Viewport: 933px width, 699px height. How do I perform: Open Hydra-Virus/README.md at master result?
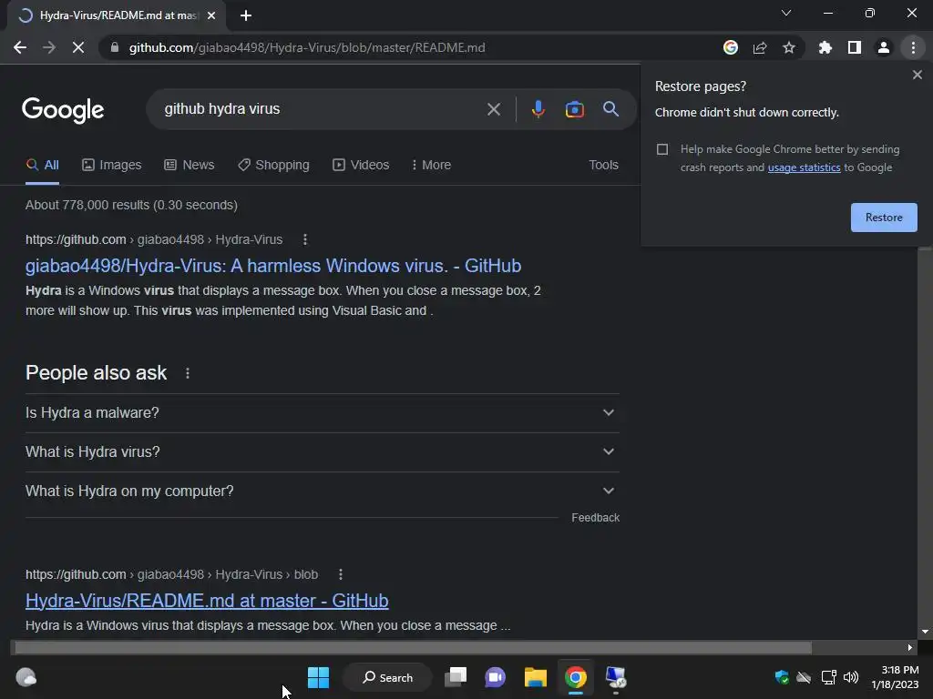(207, 601)
